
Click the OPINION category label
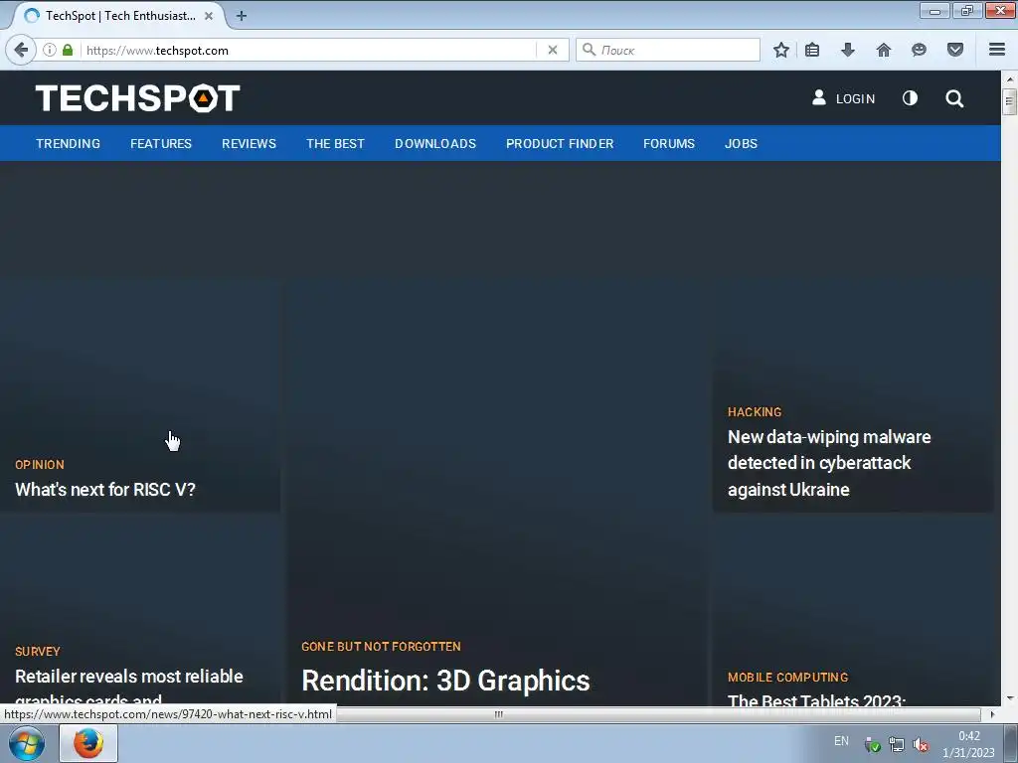[x=40, y=465]
